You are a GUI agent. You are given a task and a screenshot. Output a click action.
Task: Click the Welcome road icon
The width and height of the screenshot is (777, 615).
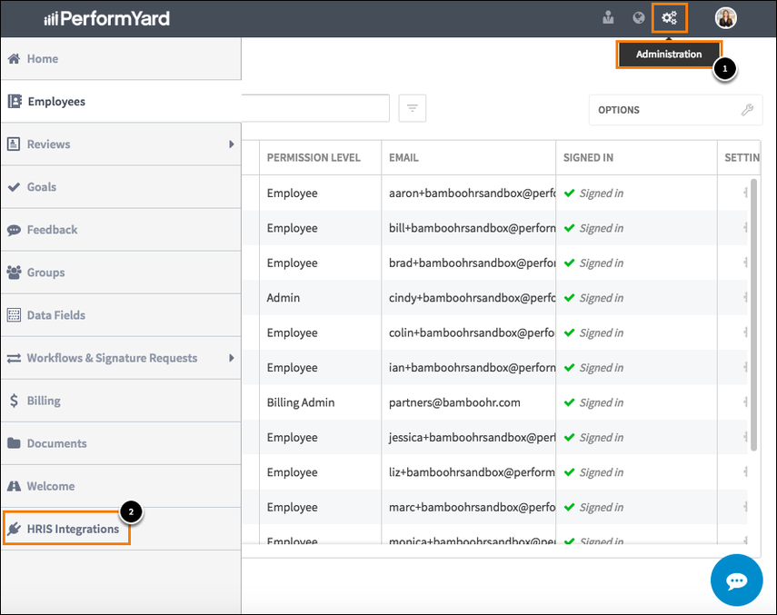coord(14,486)
